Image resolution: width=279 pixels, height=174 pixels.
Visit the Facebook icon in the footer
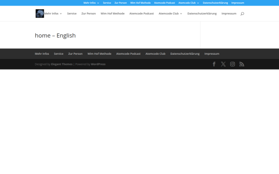(x=214, y=64)
